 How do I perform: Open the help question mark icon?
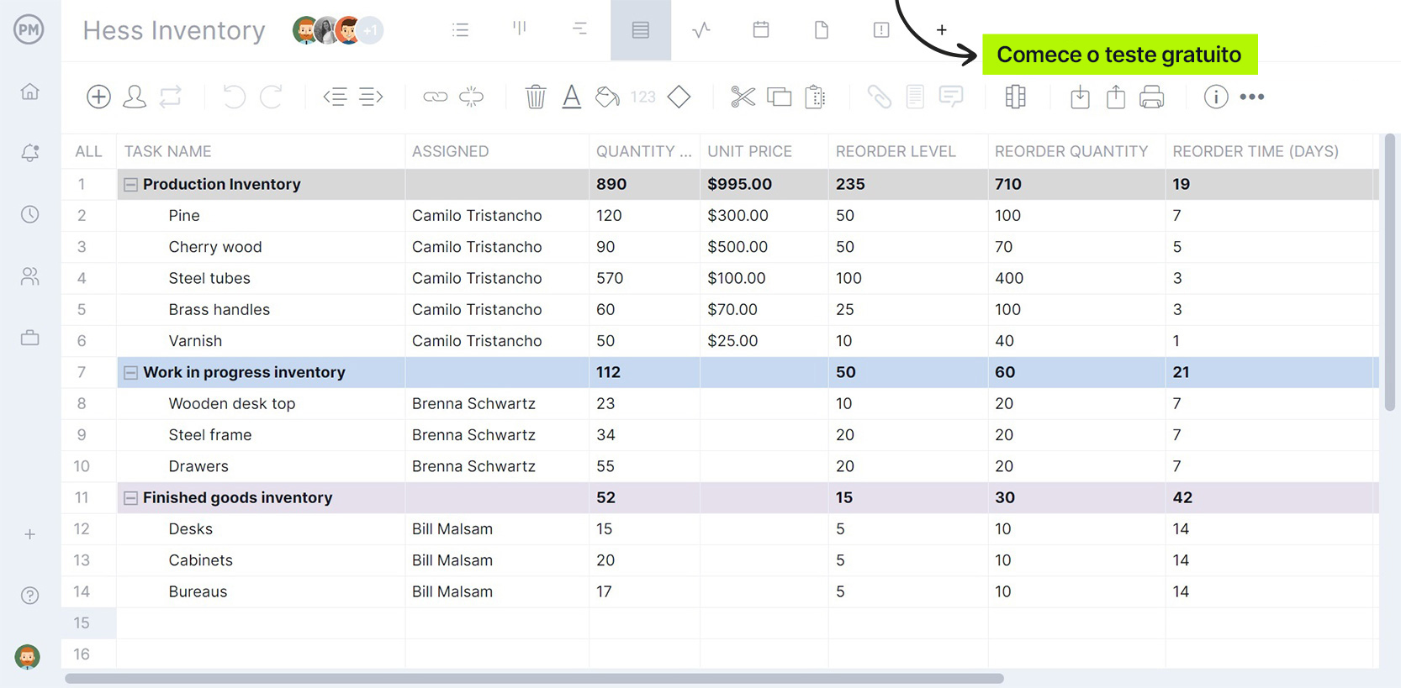point(29,596)
